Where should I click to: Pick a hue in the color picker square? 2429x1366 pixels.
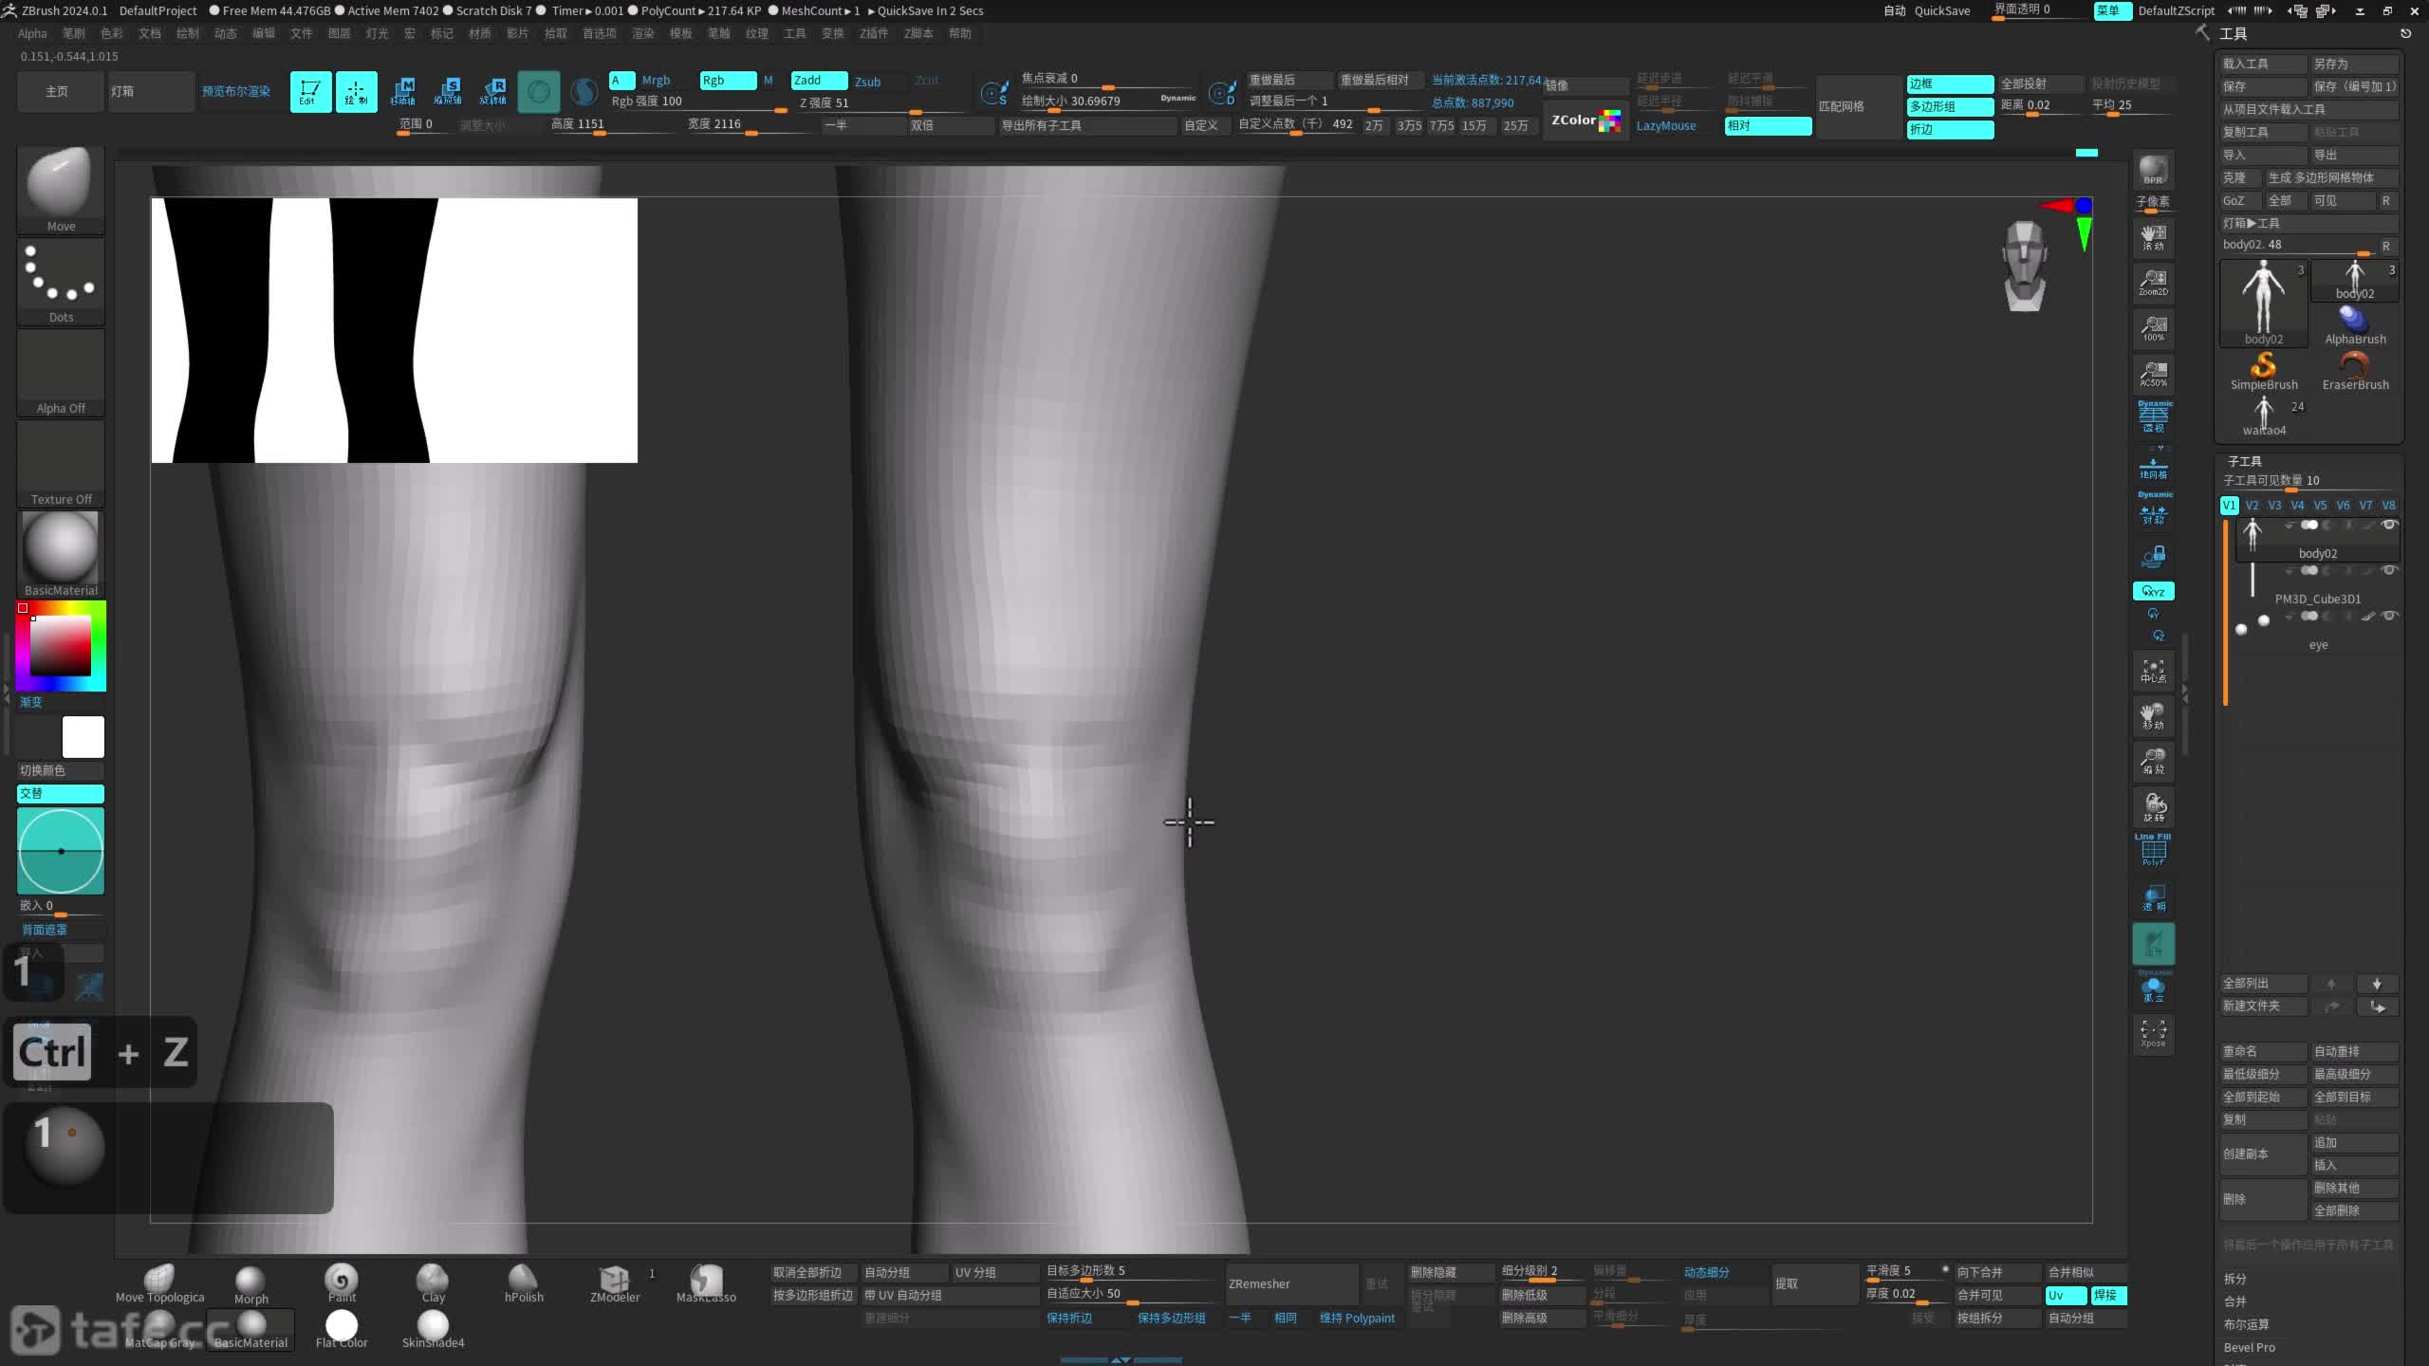[x=61, y=645]
